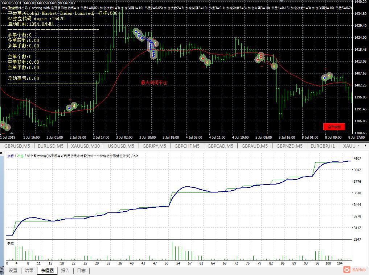Click the trade marker cluster near 8 Jul 09:00
The height and width of the screenshot is (275, 369).
coord(327,76)
